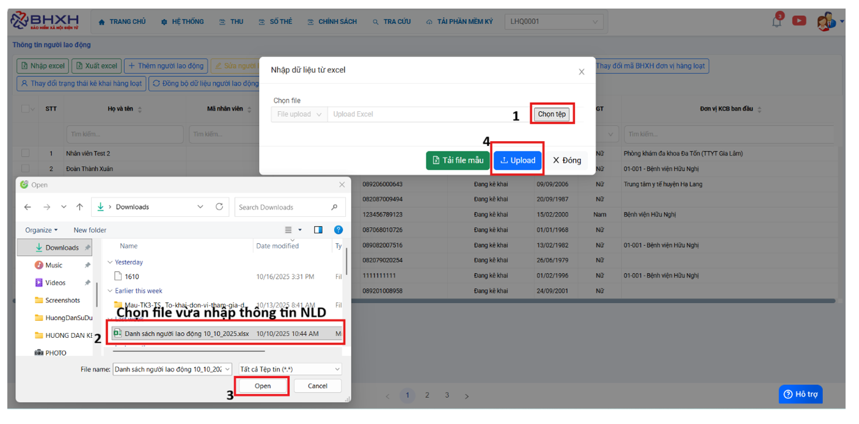Open the Organize dropdown menu
Image resolution: width=859 pixels, height=424 pixels.
pos(42,230)
